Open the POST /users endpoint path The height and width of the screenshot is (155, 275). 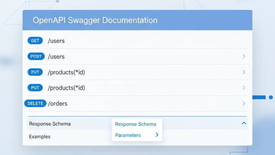click(x=56, y=56)
